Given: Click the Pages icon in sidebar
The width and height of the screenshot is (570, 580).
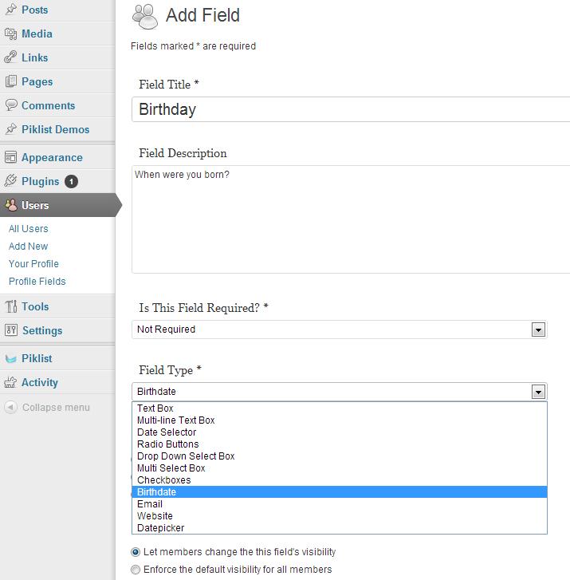Looking at the screenshot, I should pyautogui.click(x=10, y=81).
